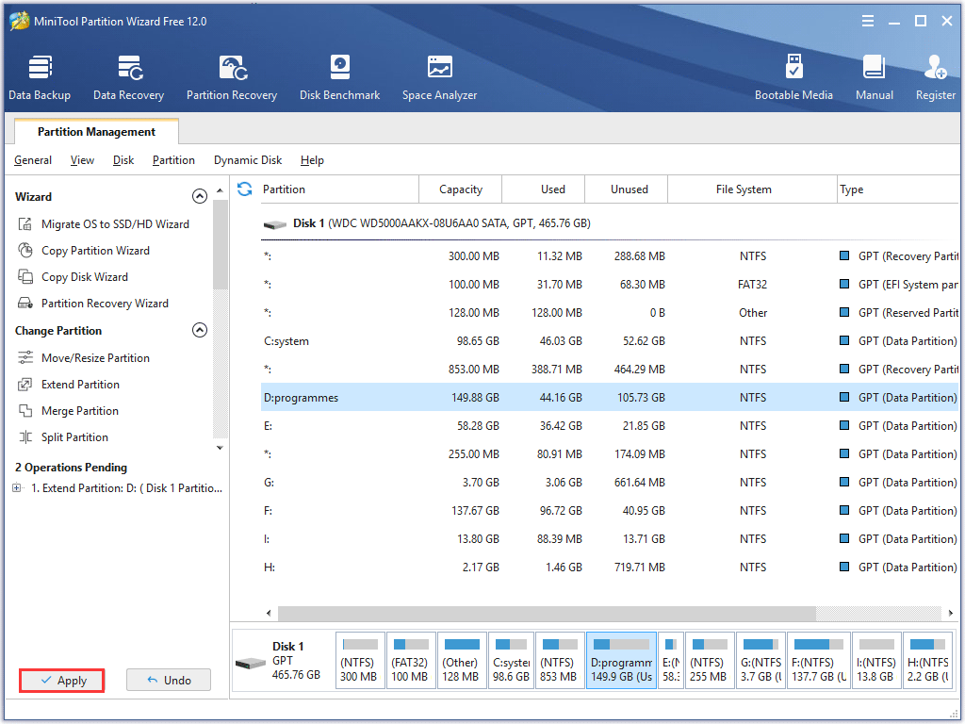Select Disk 1 icon in disk map
965x724 pixels.
click(251, 663)
